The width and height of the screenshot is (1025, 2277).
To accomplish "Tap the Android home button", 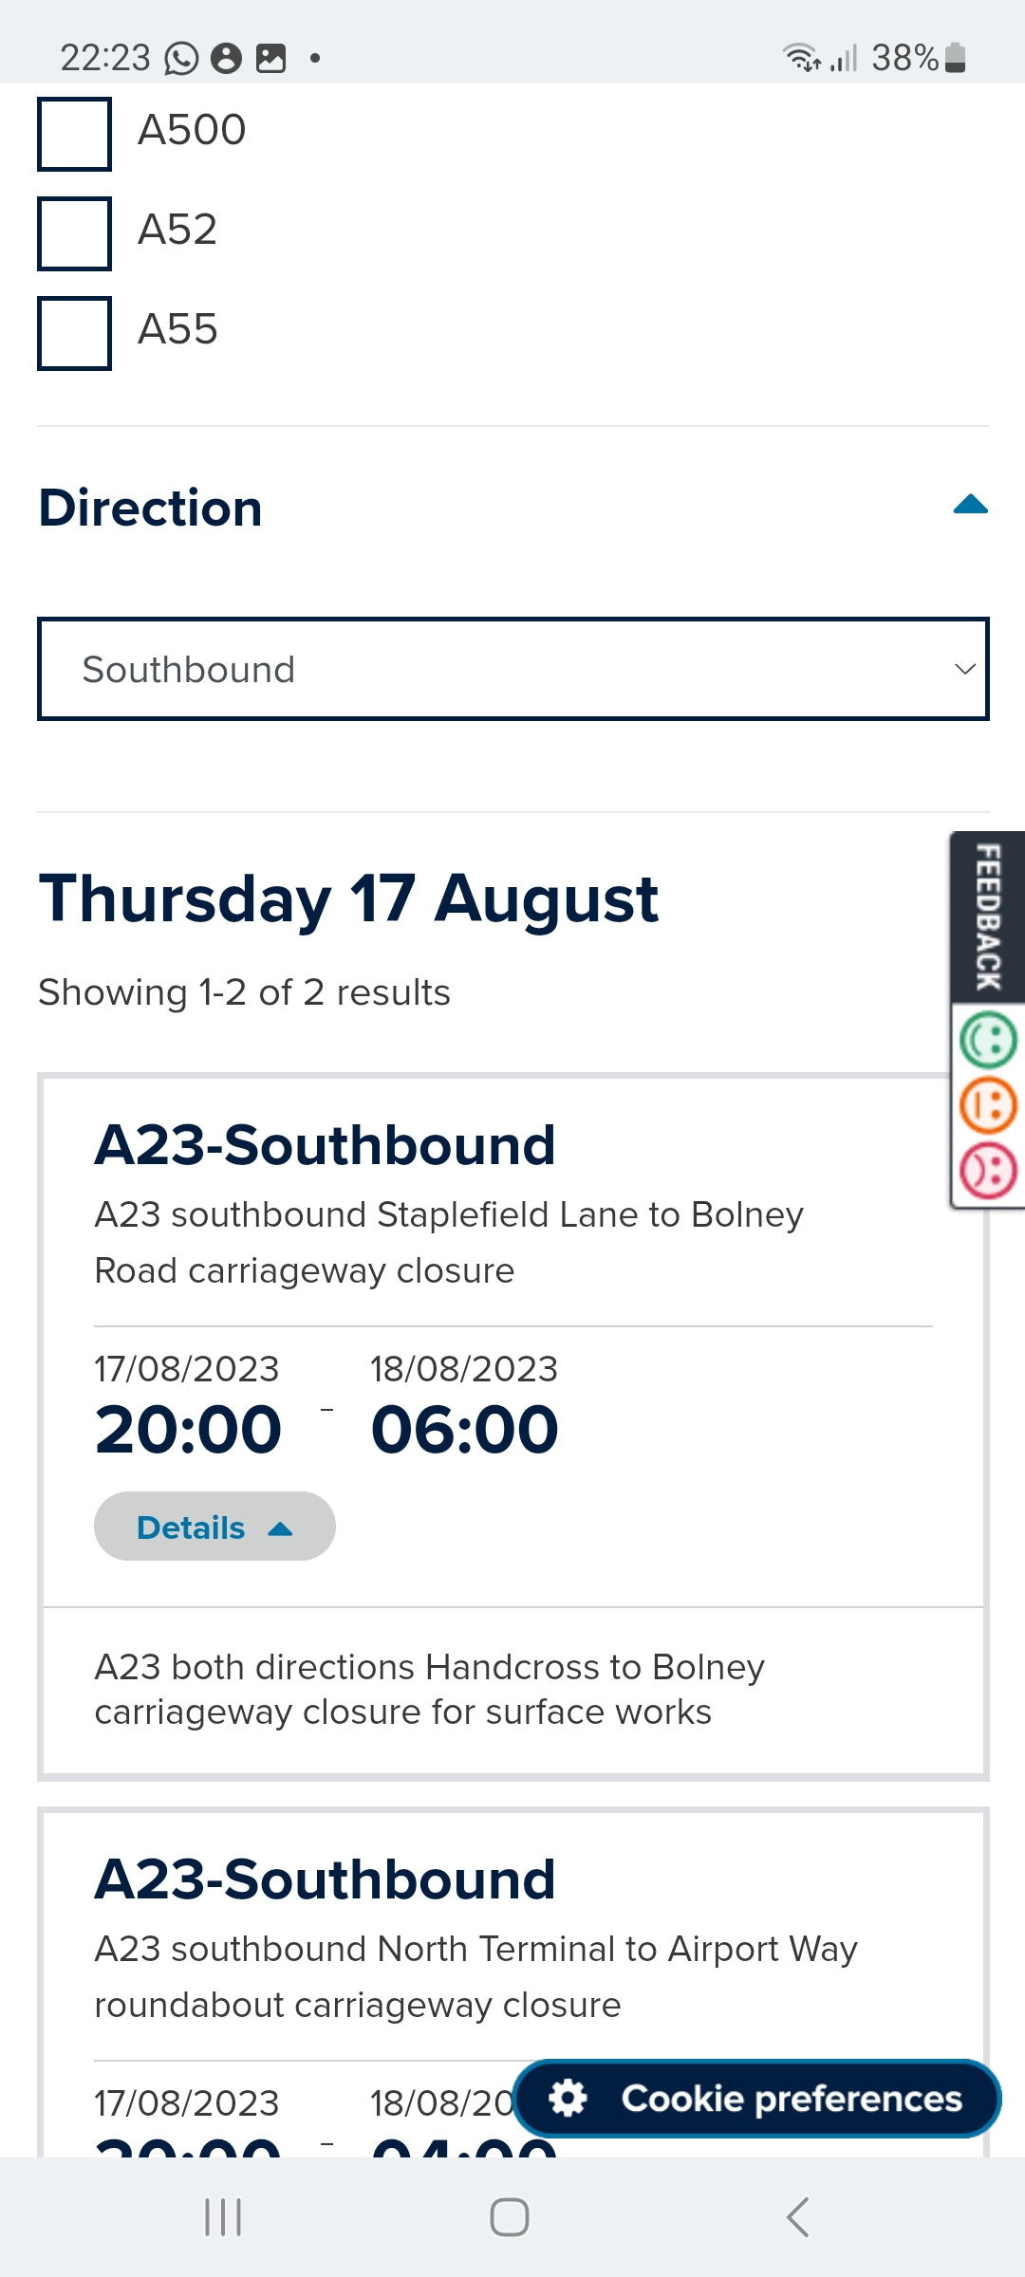I will (510, 2217).
